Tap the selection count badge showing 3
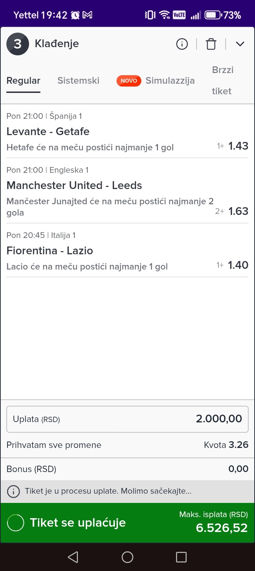This screenshot has width=255, height=571. coord(18,44)
